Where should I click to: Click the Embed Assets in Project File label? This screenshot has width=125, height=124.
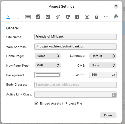pos(61,103)
